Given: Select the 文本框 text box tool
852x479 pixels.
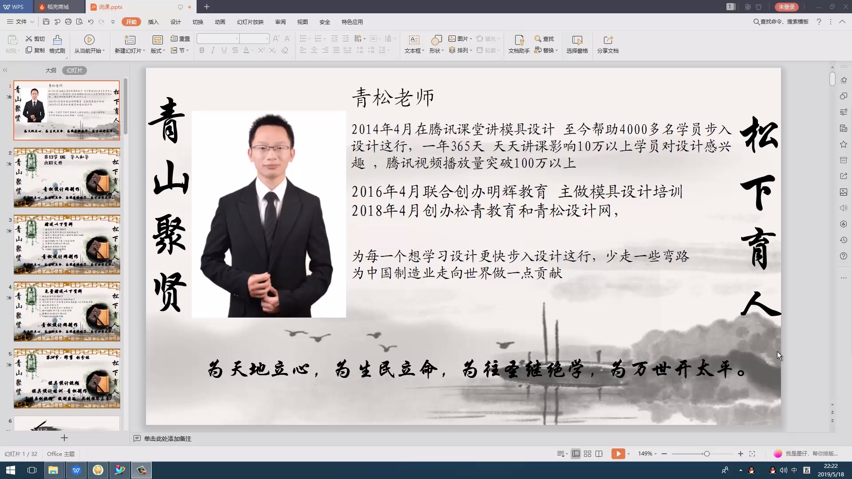Looking at the screenshot, I should click(414, 44).
